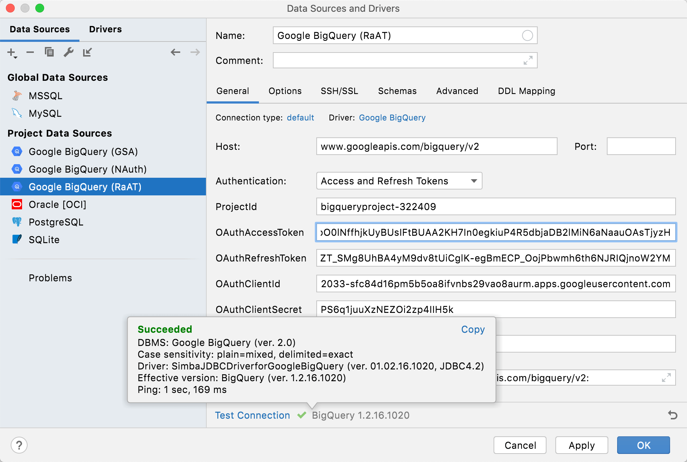
Task: Open help with the question mark icon
Action: 19,445
